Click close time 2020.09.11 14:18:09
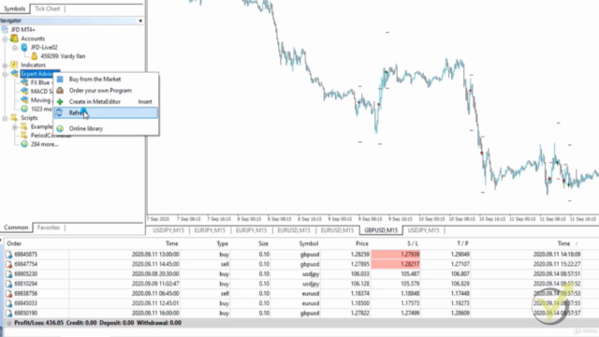 (x=557, y=254)
